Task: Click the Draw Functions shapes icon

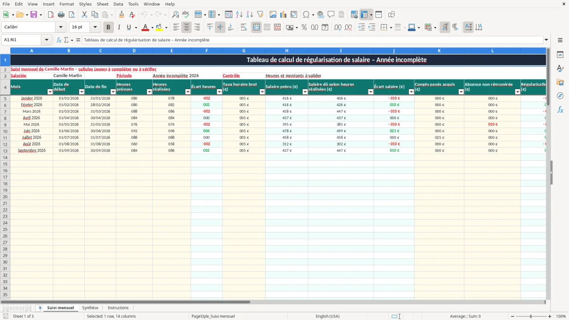Action: pos(391,15)
